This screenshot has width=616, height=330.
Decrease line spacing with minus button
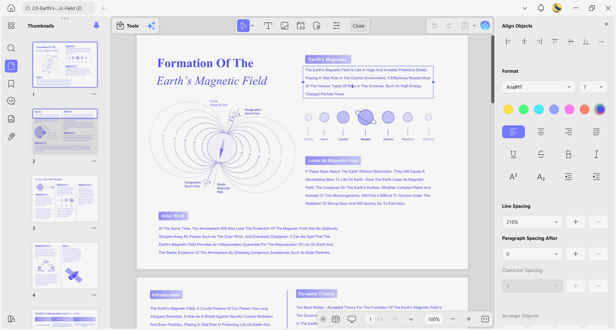(598, 222)
